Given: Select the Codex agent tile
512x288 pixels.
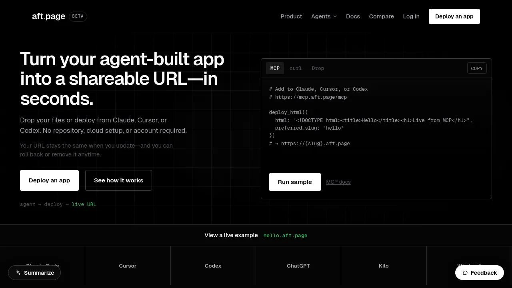Looking at the screenshot, I should pyautogui.click(x=213, y=266).
